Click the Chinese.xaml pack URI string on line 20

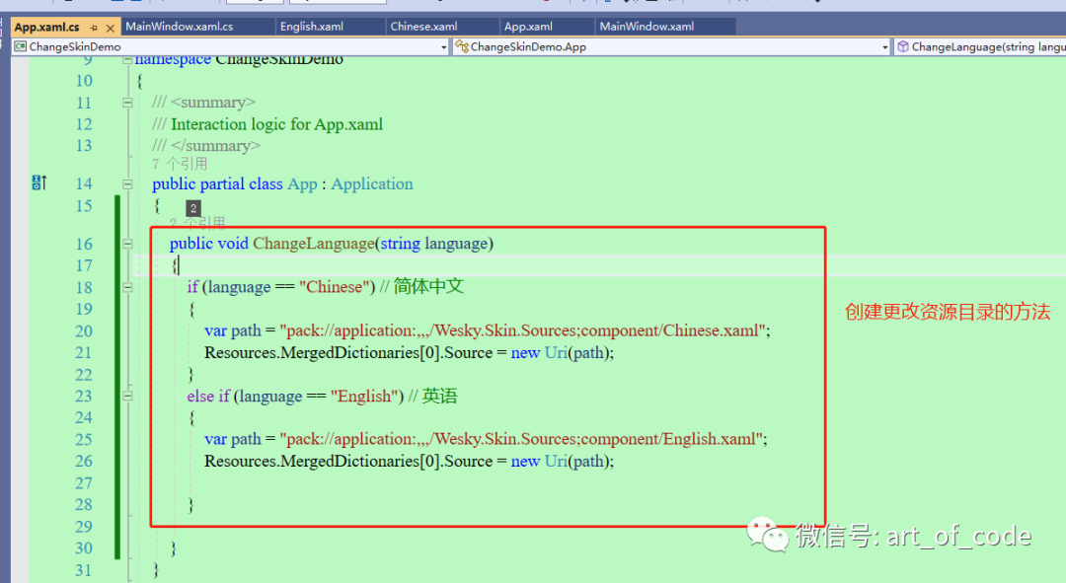pyautogui.click(x=524, y=330)
